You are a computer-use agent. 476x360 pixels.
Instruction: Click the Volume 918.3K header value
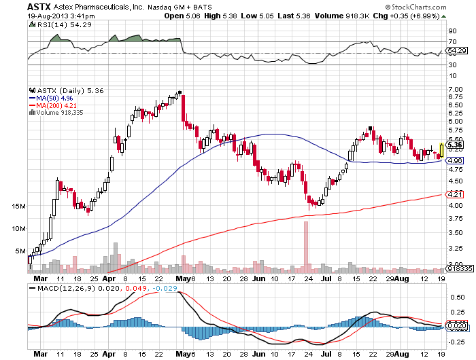point(342,16)
